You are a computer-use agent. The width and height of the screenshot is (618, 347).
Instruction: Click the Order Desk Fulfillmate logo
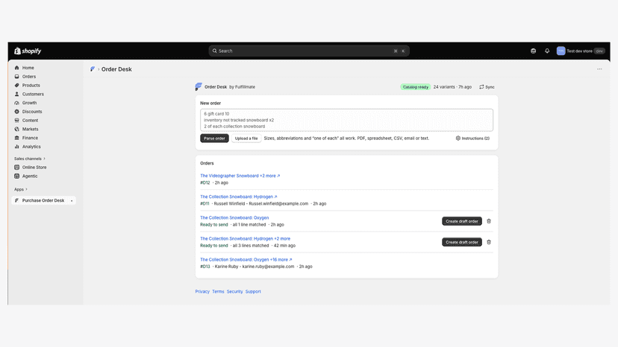click(x=199, y=86)
